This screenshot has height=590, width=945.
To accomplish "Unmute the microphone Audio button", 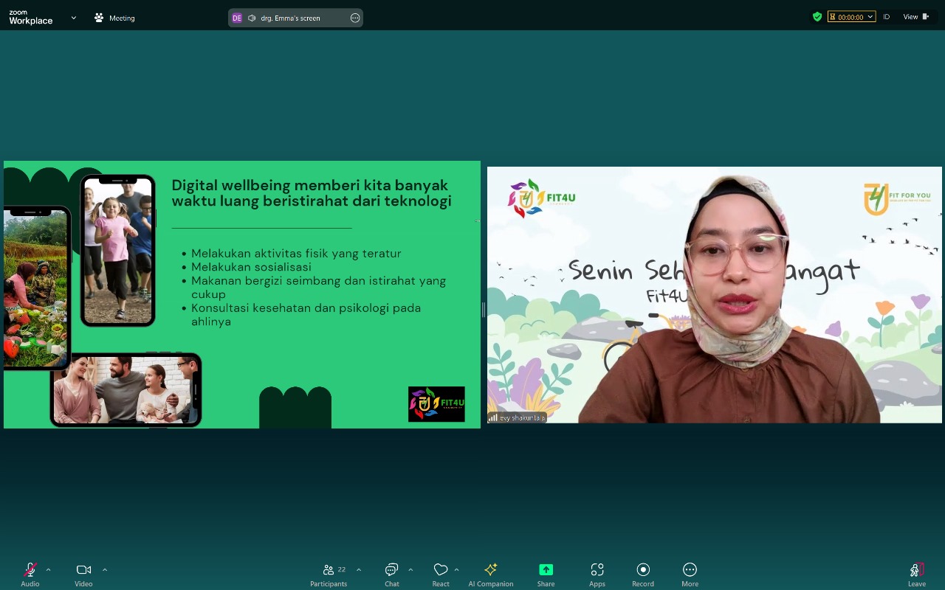I will coord(30,570).
